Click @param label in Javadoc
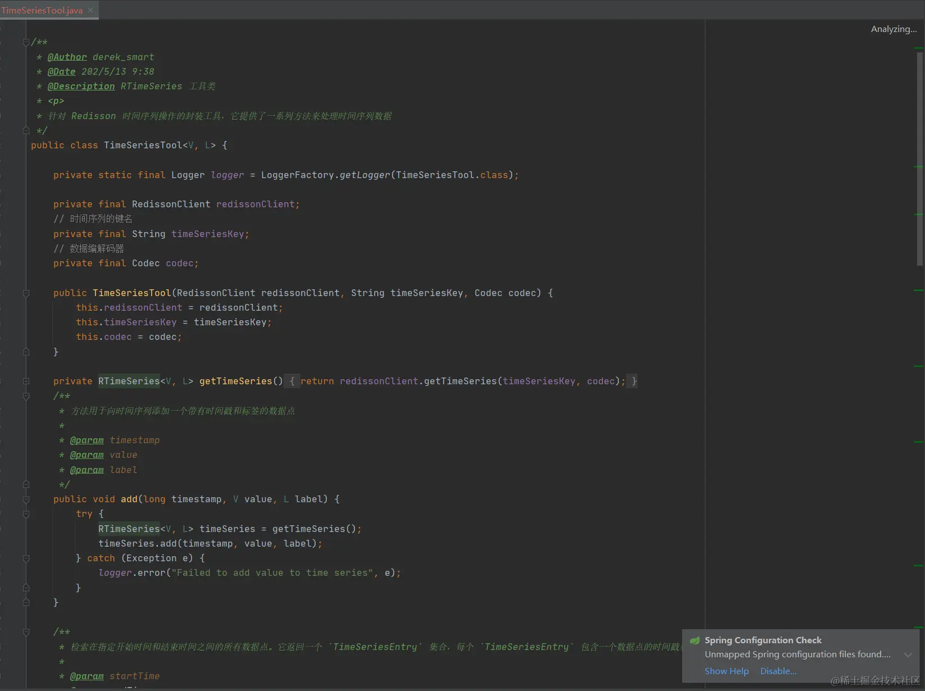The image size is (925, 691). 104,470
